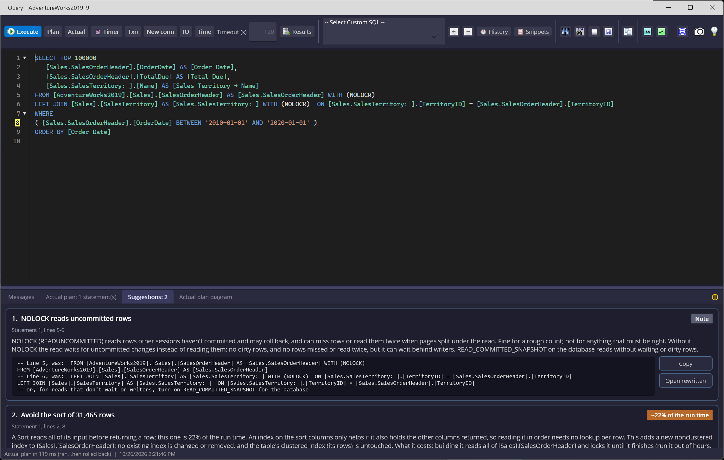This screenshot has width=724, height=460.
Task: Click the blue database cylinder icon
Action: (x=683, y=32)
